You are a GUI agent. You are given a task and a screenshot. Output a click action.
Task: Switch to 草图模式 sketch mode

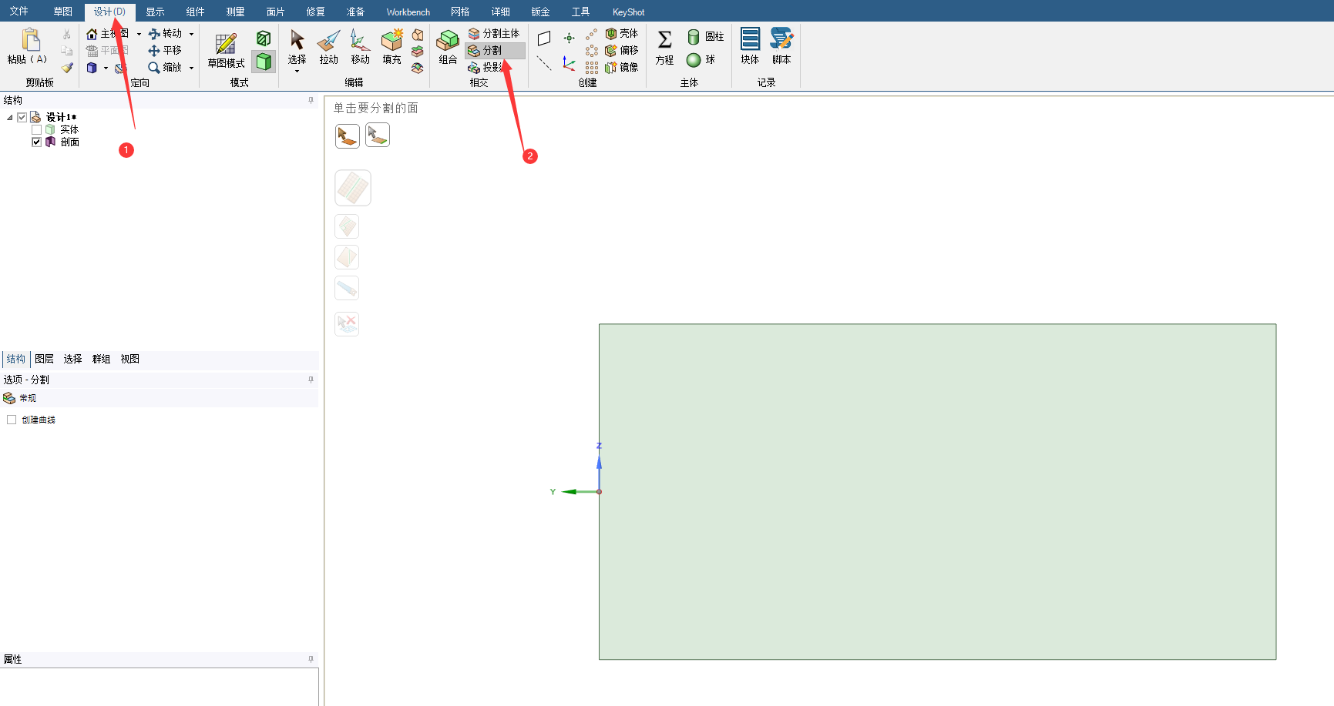click(x=226, y=50)
